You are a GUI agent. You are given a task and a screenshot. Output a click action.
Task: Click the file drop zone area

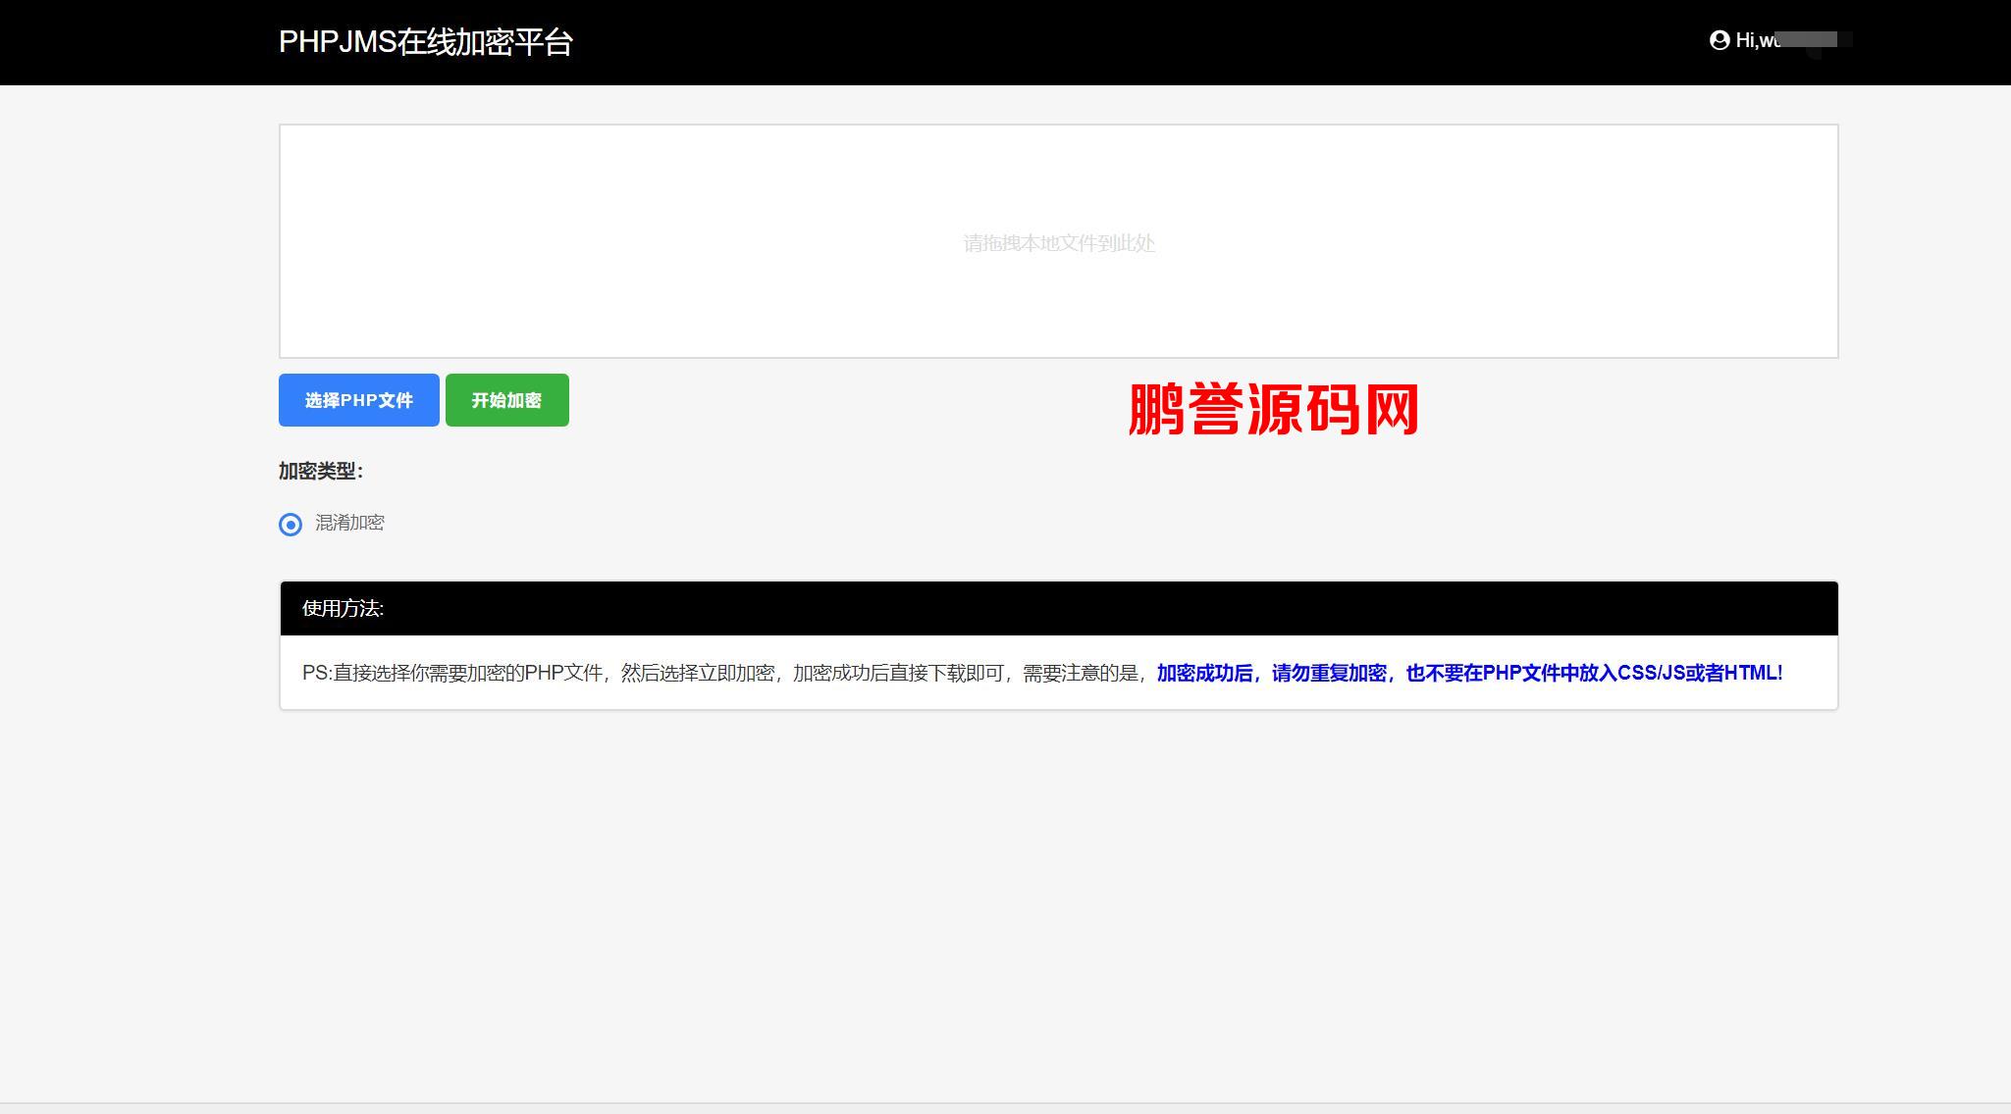(1058, 241)
